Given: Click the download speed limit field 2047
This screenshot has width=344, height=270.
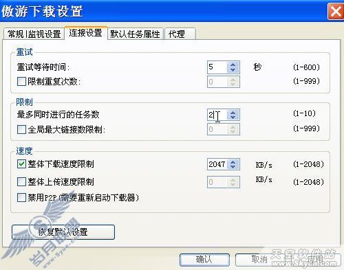Looking at the screenshot, I should coord(217,164).
